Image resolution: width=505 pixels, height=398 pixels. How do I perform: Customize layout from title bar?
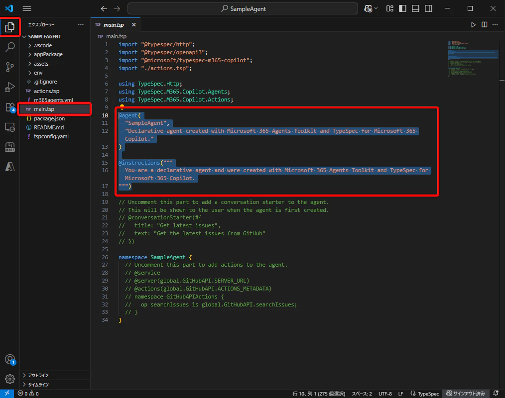click(389, 8)
